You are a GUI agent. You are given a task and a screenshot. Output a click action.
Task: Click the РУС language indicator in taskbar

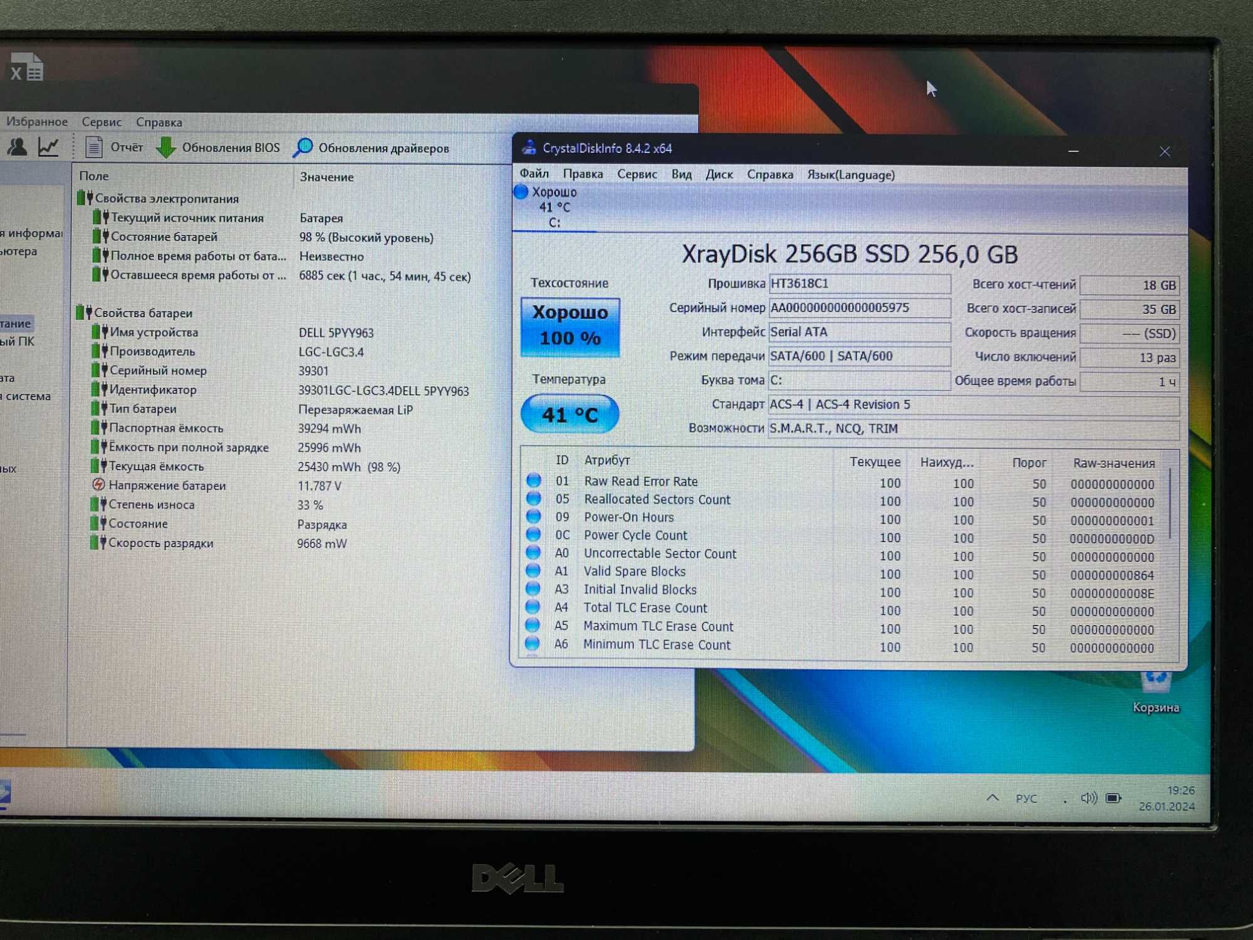(x=1026, y=798)
